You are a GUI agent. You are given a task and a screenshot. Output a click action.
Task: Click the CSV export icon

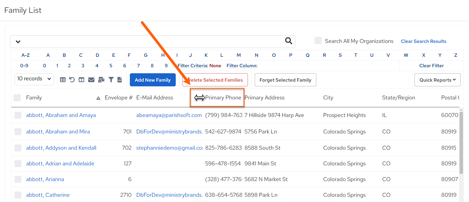click(x=120, y=80)
